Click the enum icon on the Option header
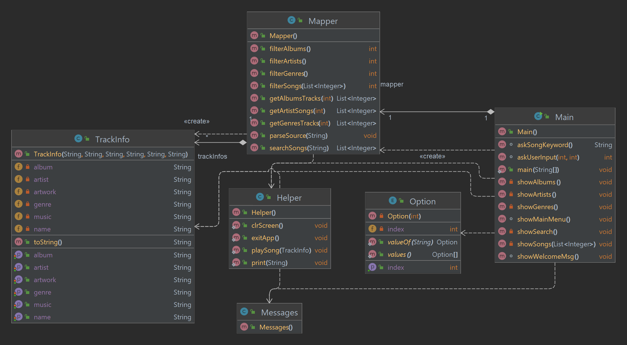Image resolution: width=627 pixels, height=345 pixels. pyautogui.click(x=392, y=200)
